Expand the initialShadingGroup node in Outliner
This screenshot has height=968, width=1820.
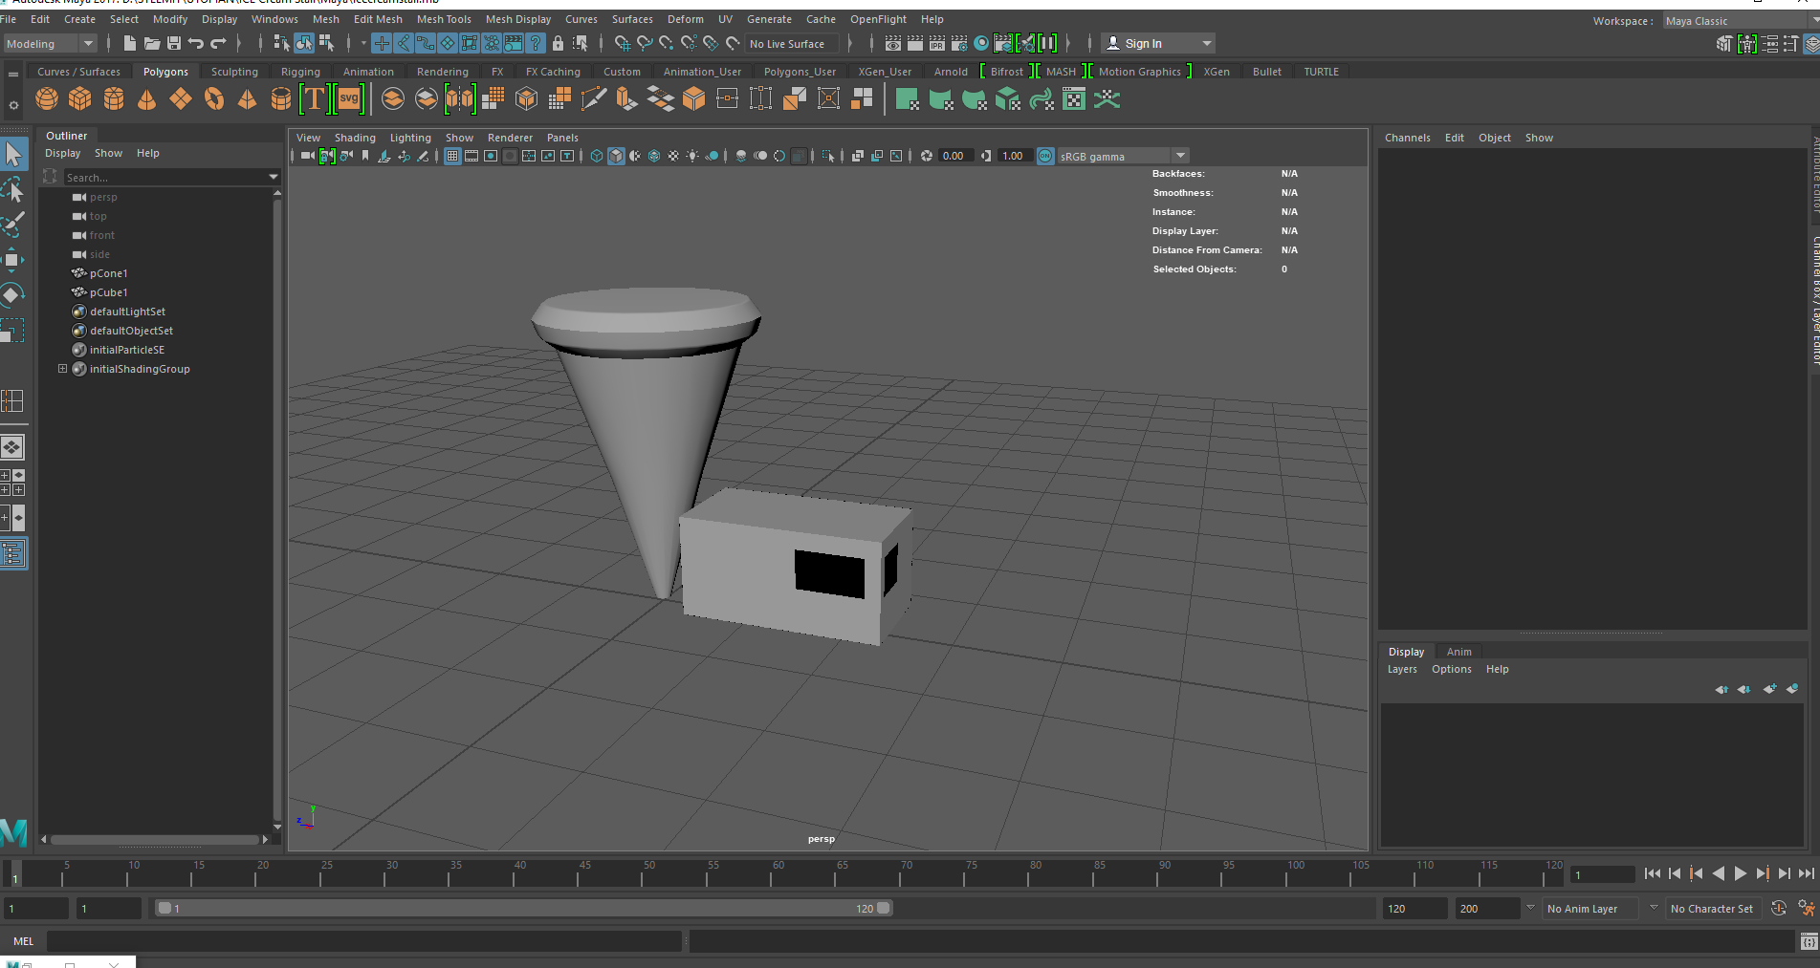(62, 369)
